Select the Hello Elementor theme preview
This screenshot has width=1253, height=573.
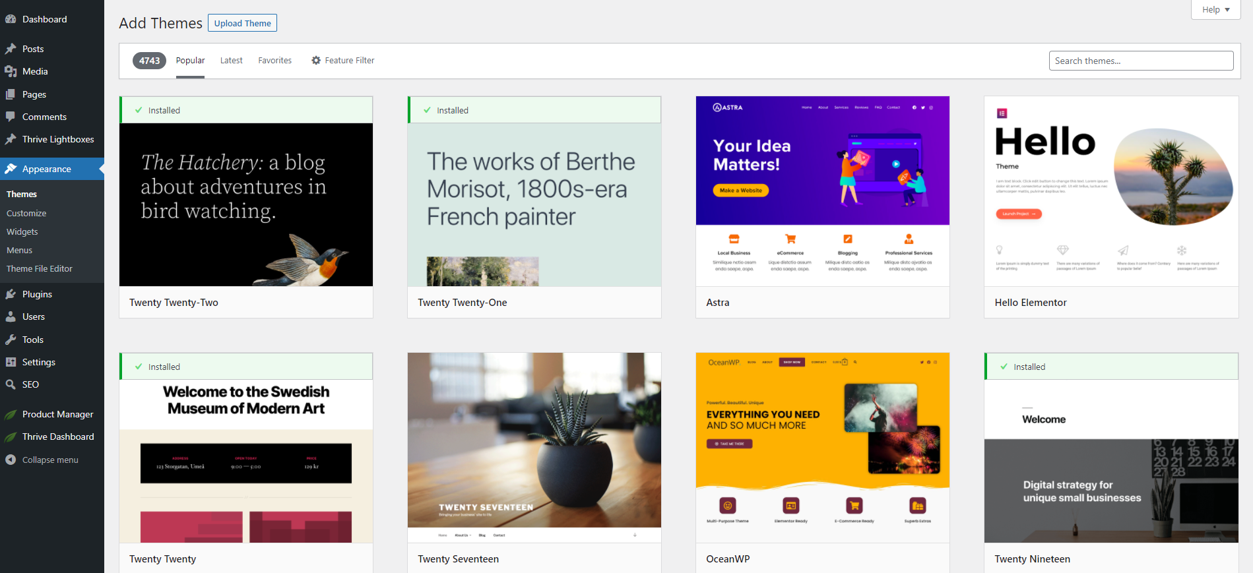[1111, 191]
